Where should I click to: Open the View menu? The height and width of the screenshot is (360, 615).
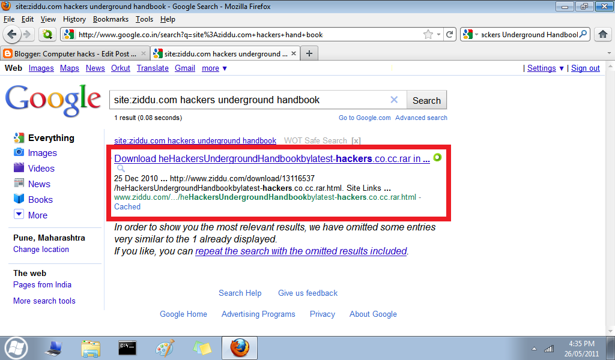[48, 19]
